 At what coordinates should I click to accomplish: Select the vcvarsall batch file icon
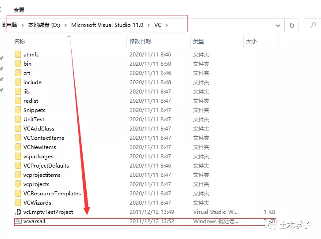pyautogui.click(x=18, y=221)
